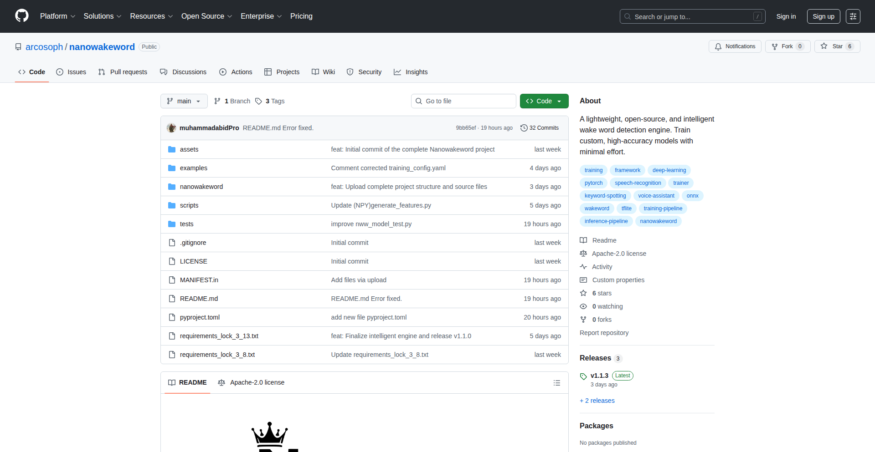Go to the GitHub homepage logo

[22, 16]
